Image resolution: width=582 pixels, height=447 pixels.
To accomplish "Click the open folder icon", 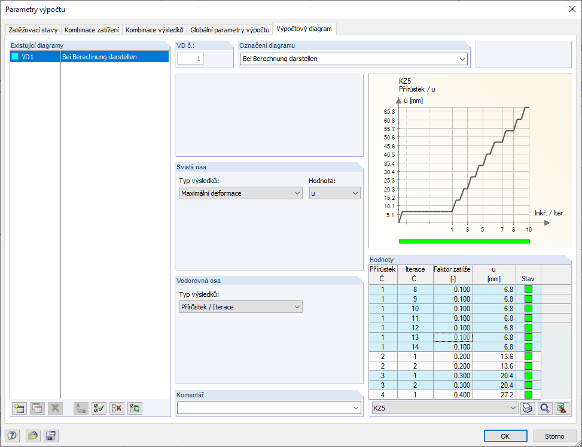I will [x=33, y=436].
